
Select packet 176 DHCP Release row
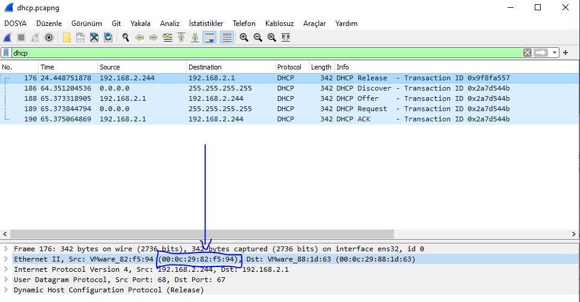pos(289,78)
